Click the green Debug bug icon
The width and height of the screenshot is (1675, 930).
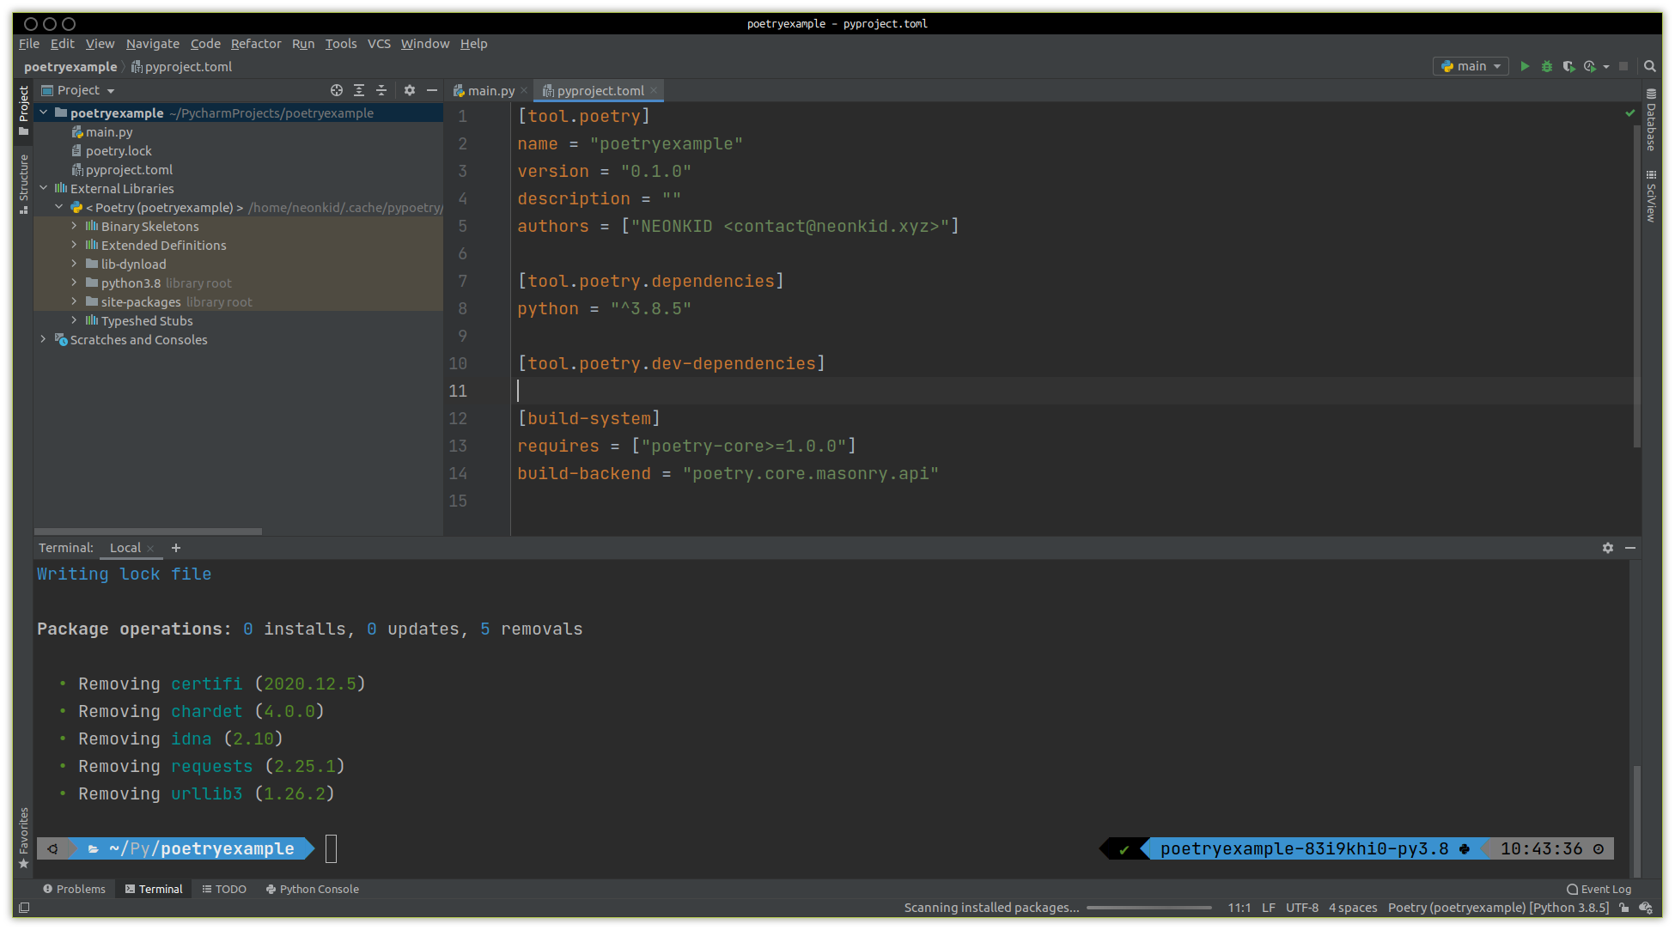coord(1546,66)
